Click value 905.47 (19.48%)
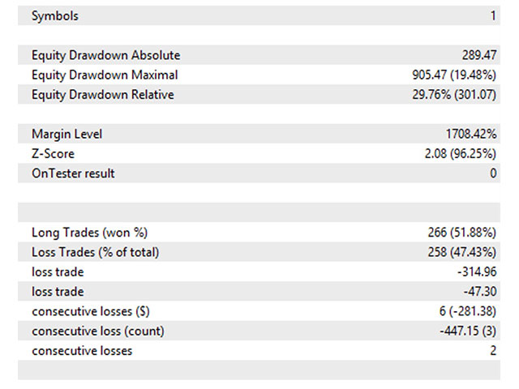This screenshot has width=519, height=389. (x=454, y=75)
